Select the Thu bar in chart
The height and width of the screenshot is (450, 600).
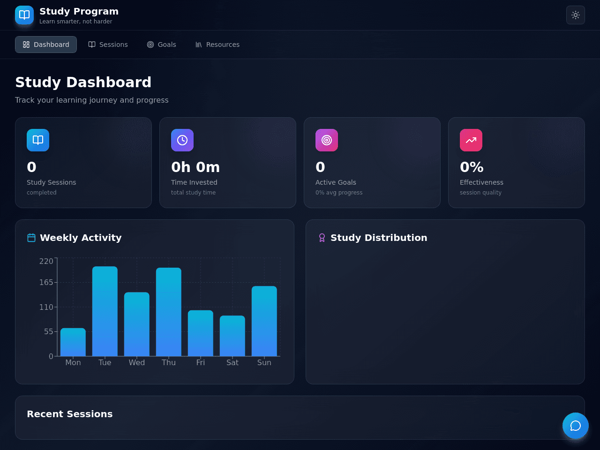169,312
